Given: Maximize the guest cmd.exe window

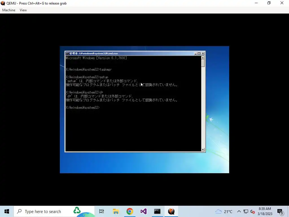Looking at the screenshot, I should pyautogui.click(x=199, y=53).
